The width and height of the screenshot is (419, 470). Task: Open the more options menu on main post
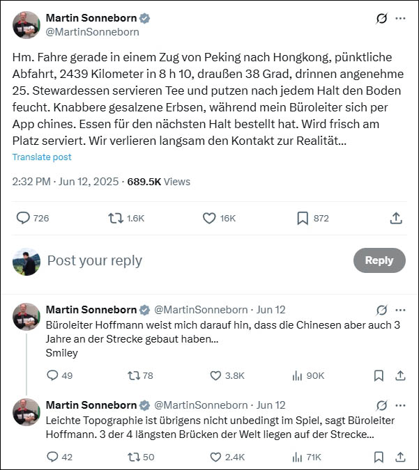pos(400,19)
